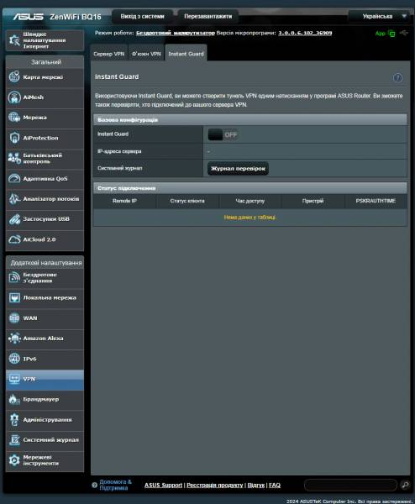Click the Вихід з системи button
Screen dimensions: 415x504
143,17
